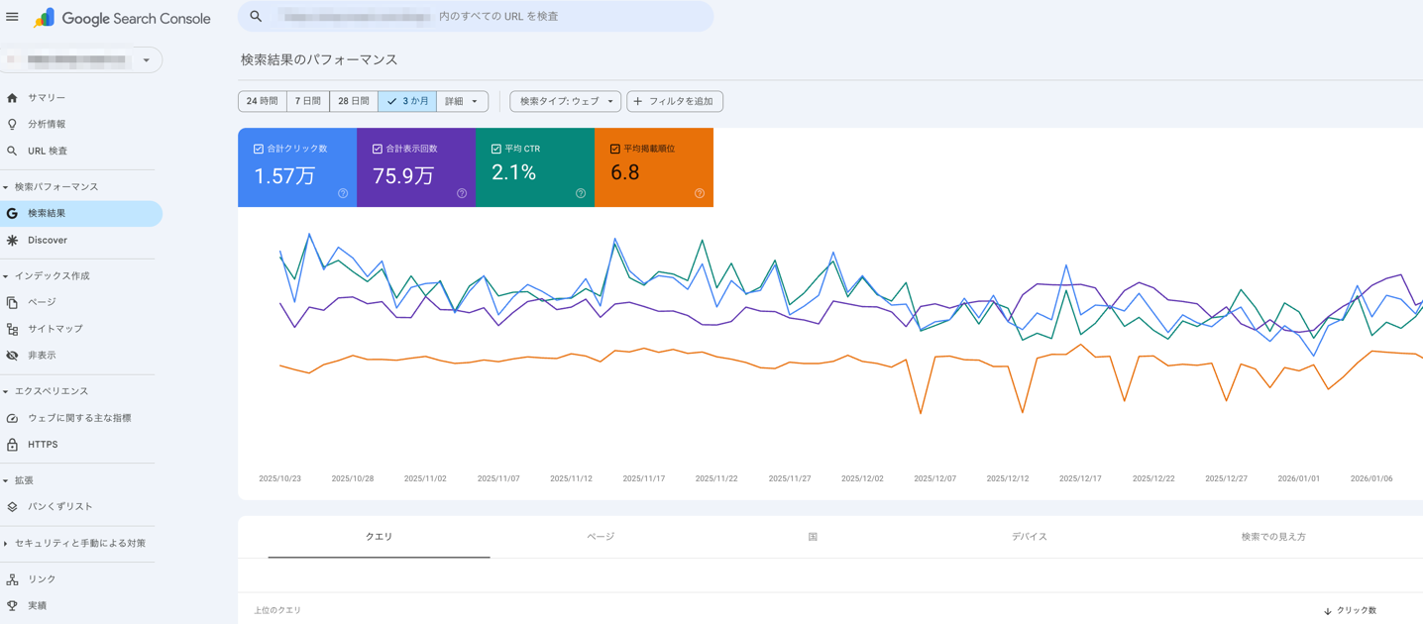The height and width of the screenshot is (624, 1423).
Task: Click help icon on 平均掲載順位 card
Action: click(699, 193)
